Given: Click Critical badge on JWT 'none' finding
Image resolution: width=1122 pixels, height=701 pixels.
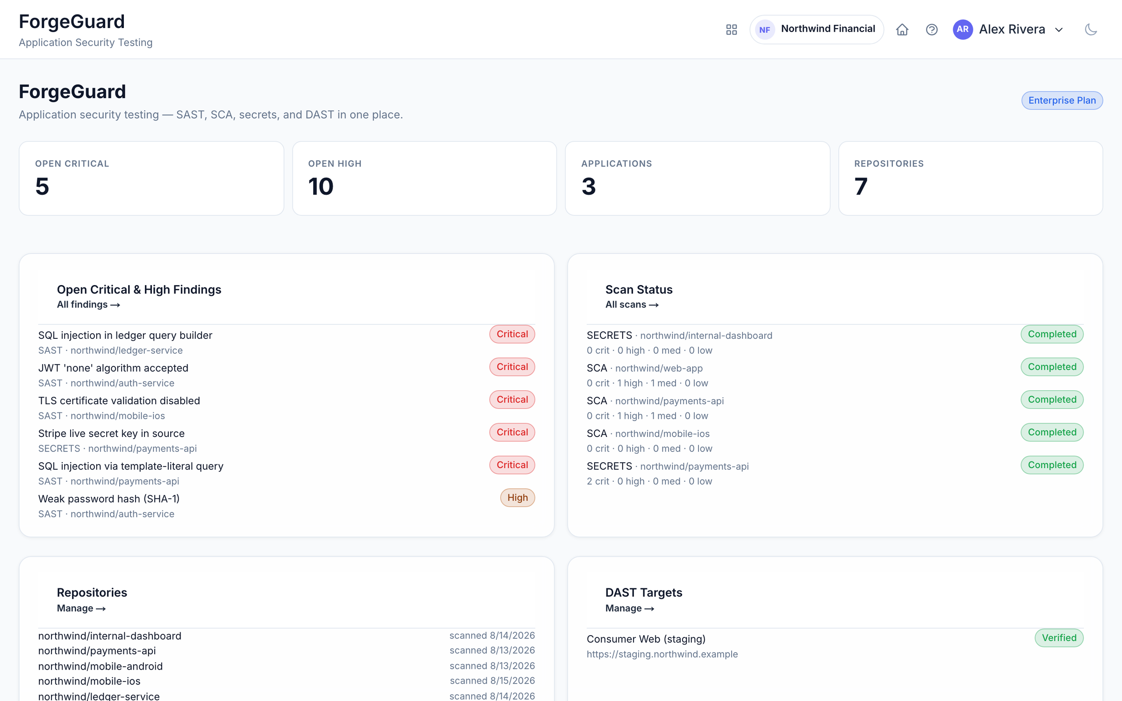Looking at the screenshot, I should pos(512,367).
